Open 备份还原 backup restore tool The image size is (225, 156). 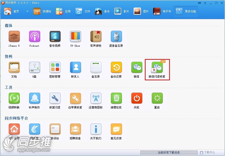tap(116, 68)
